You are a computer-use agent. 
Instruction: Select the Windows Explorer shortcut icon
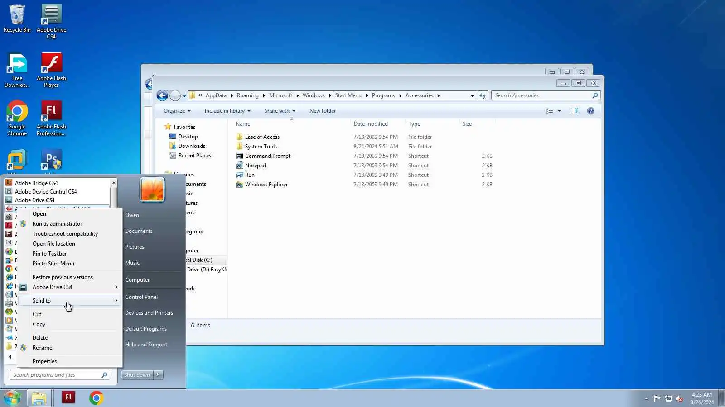pyautogui.click(x=240, y=185)
